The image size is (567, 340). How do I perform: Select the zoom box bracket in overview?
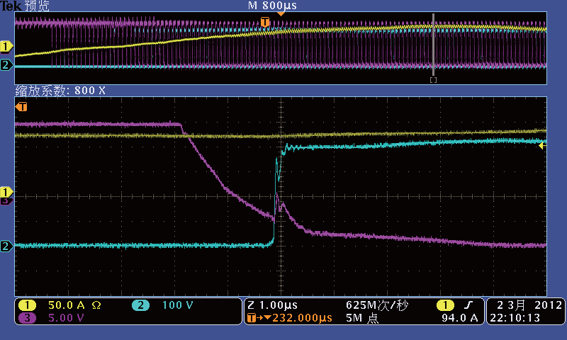pyautogui.click(x=433, y=80)
